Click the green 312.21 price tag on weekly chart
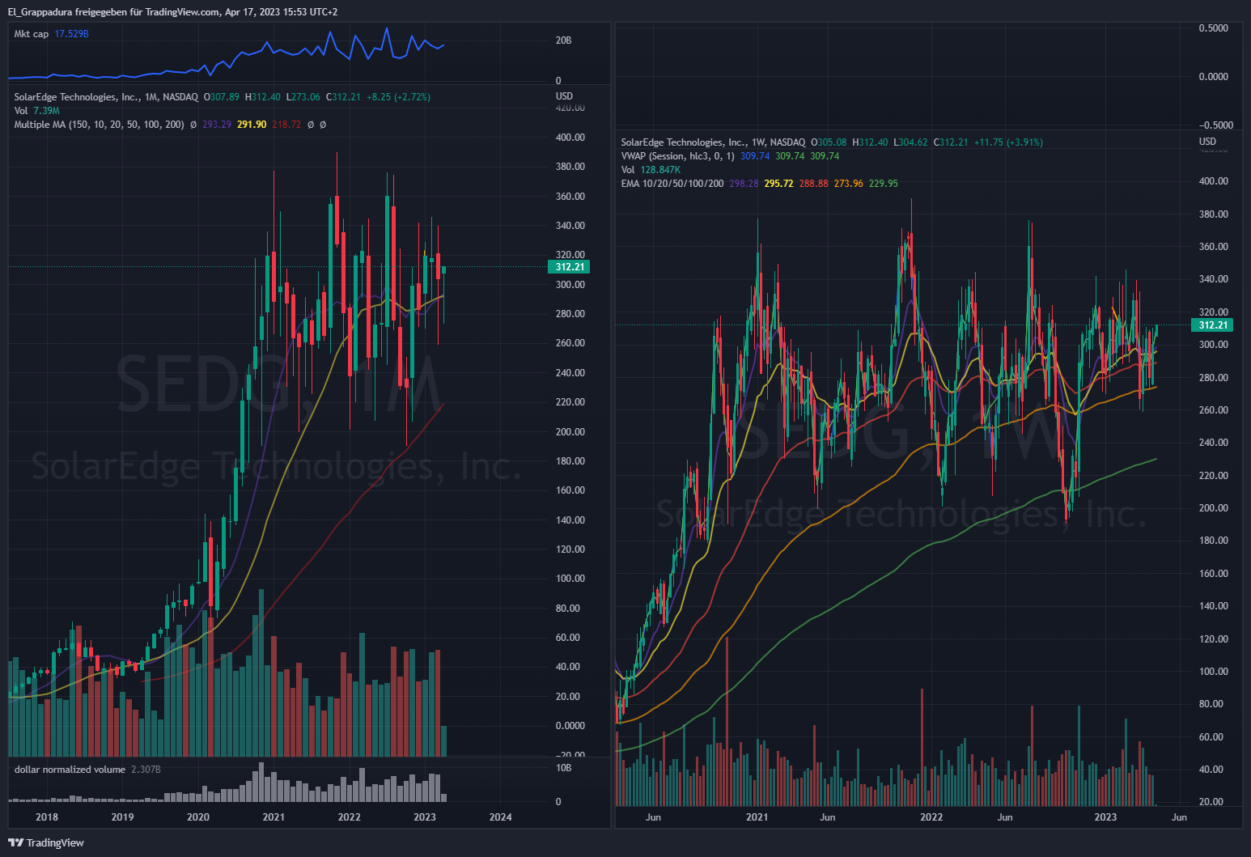The width and height of the screenshot is (1251, 857). [1212, 325]
